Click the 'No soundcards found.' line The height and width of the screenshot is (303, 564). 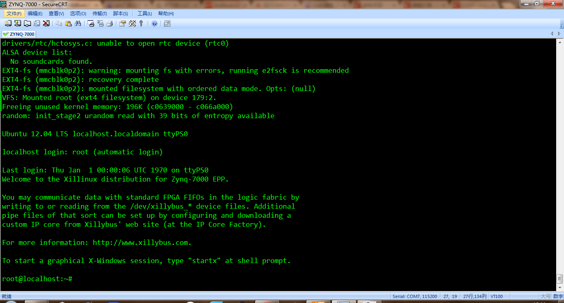pos(52,61)
